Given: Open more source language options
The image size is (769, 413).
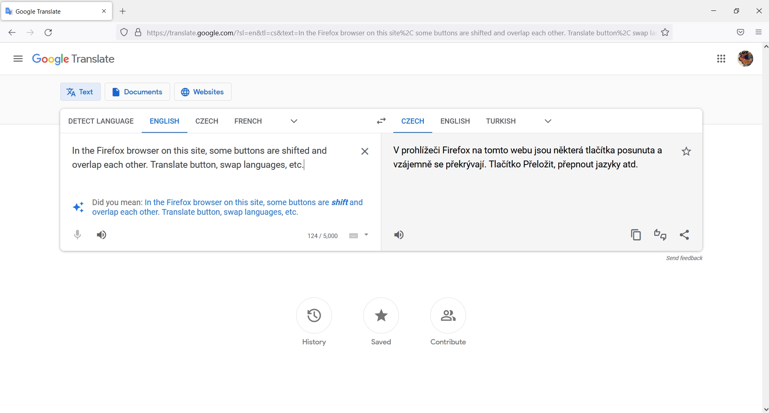Looking at the screenshot, I should coord(293,121).
